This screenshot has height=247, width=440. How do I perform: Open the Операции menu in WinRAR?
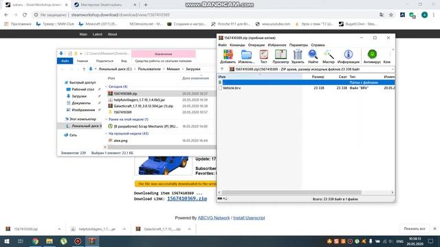click(x=256, y=45)
